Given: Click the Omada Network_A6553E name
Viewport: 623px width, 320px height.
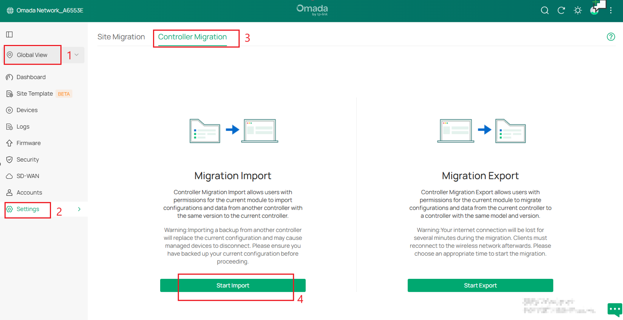Looking at the screenshot, I should [x=50, y=11].
